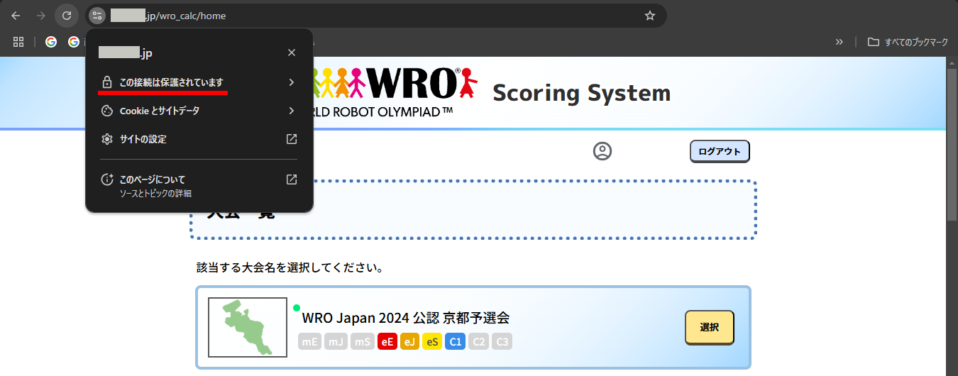This screenshot has height=376, width=958.
Task: Open この接続は保護されています details
Action: coord(199,82)
